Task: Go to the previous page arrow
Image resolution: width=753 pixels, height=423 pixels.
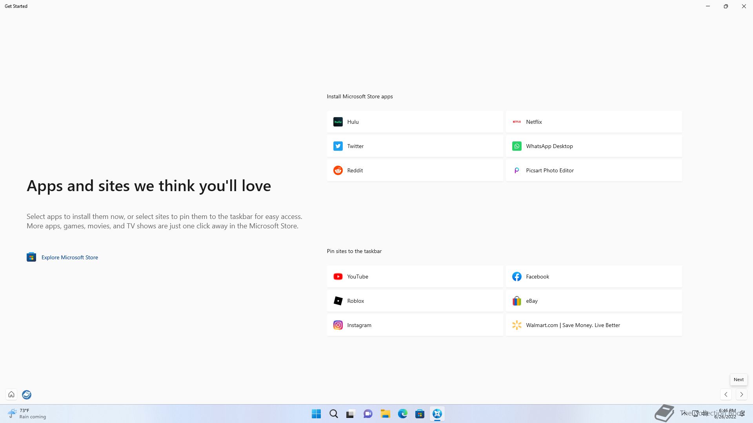Action: click(726, 394)
